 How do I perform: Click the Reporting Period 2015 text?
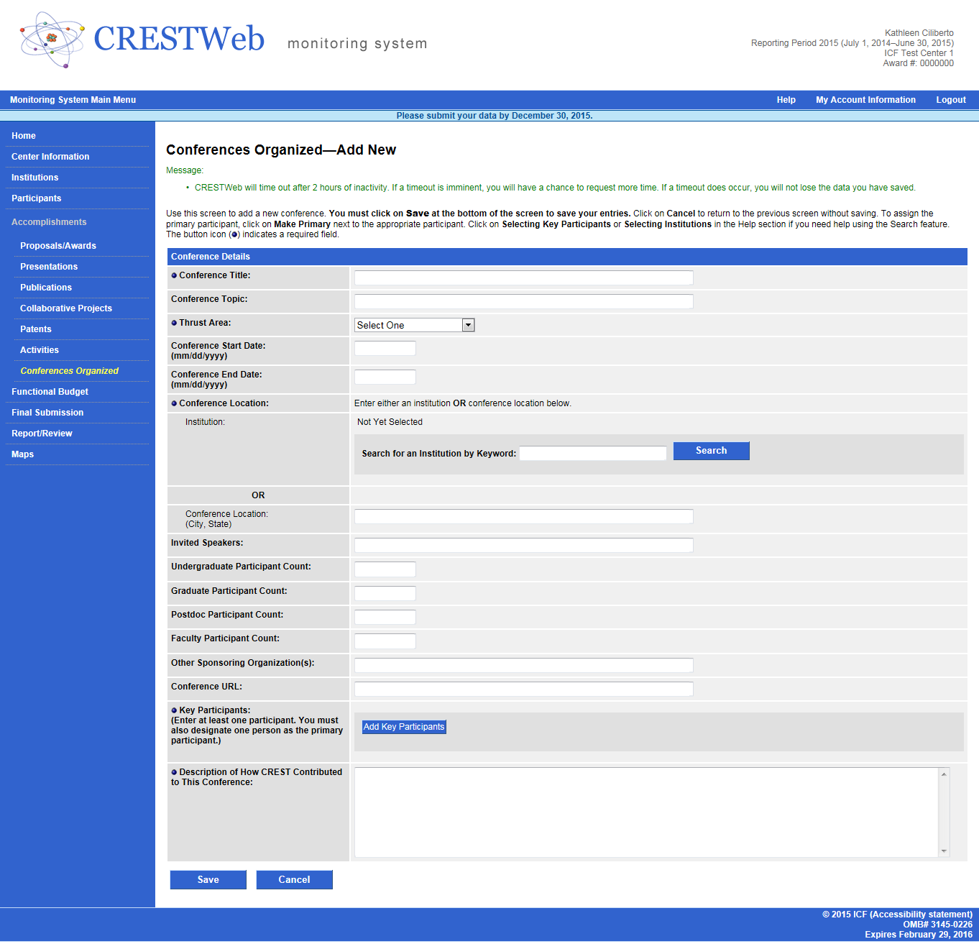[852, 43]
